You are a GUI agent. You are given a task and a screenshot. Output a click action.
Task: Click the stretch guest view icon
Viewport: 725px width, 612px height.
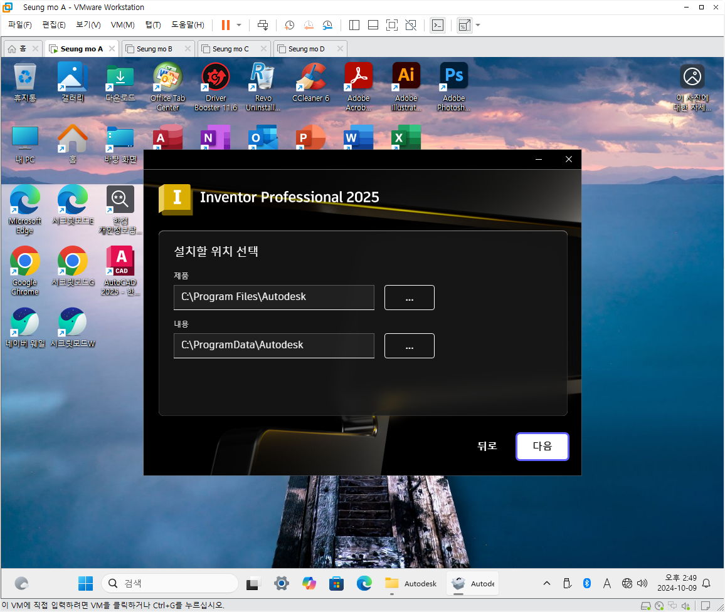(464, 25)
